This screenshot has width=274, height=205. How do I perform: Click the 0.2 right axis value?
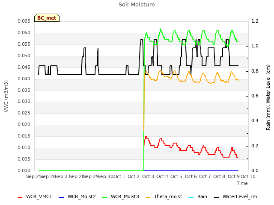pyautogui.click(x=255, y=146)
